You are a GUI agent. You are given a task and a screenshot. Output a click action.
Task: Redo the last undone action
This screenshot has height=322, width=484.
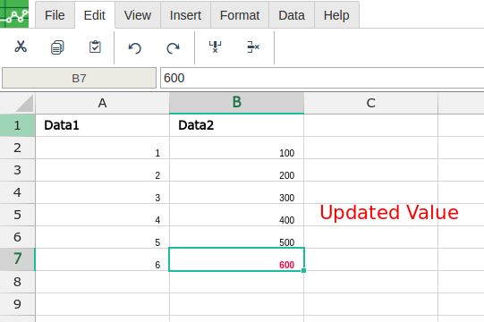point(173,47)
